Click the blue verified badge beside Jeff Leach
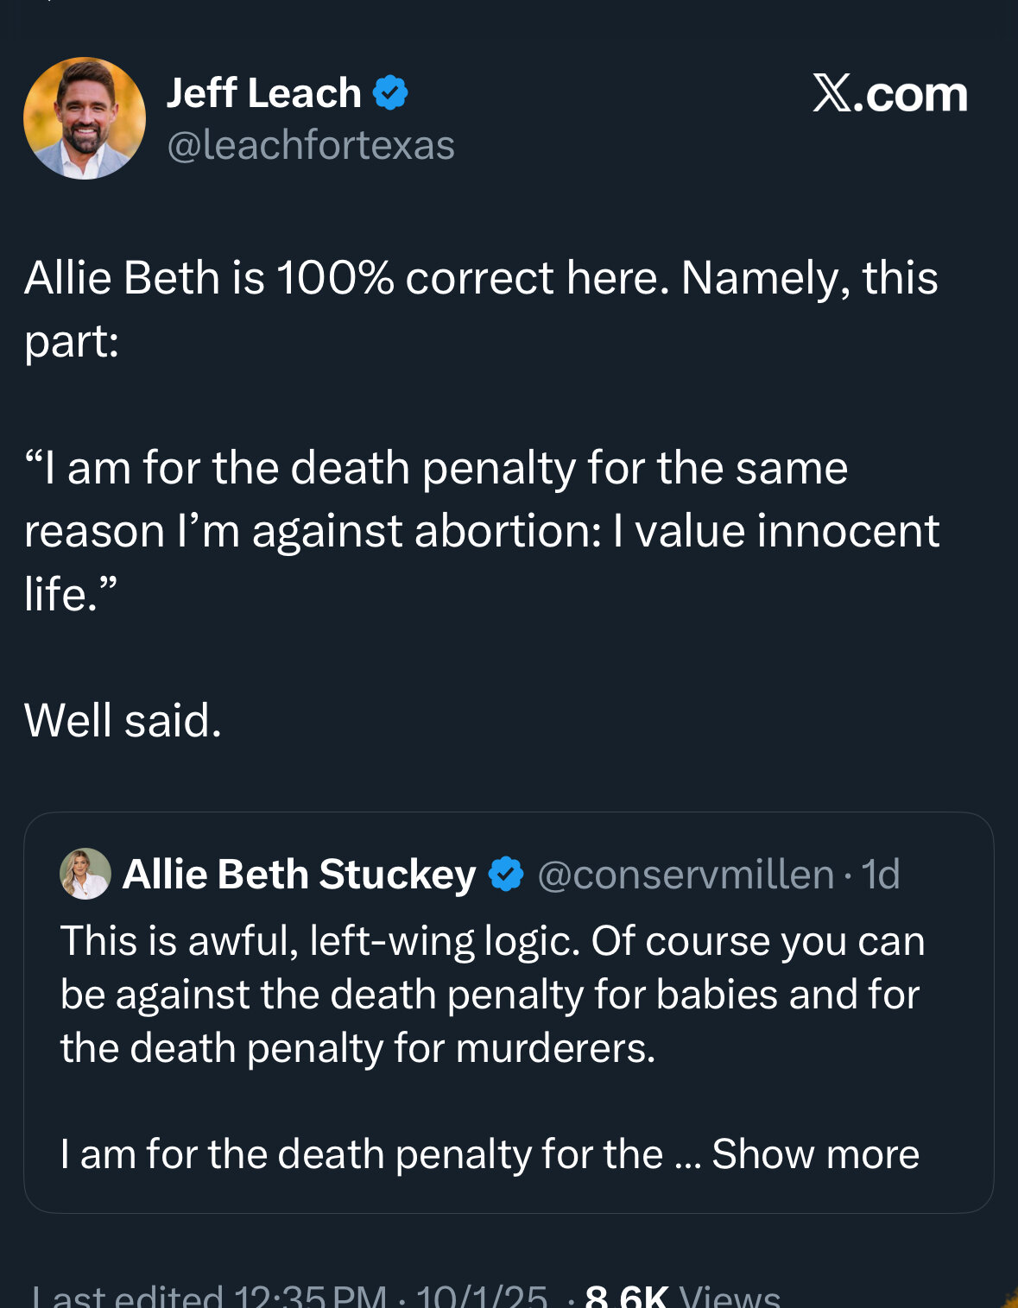1018x1308 pixels. pos(390,92)
